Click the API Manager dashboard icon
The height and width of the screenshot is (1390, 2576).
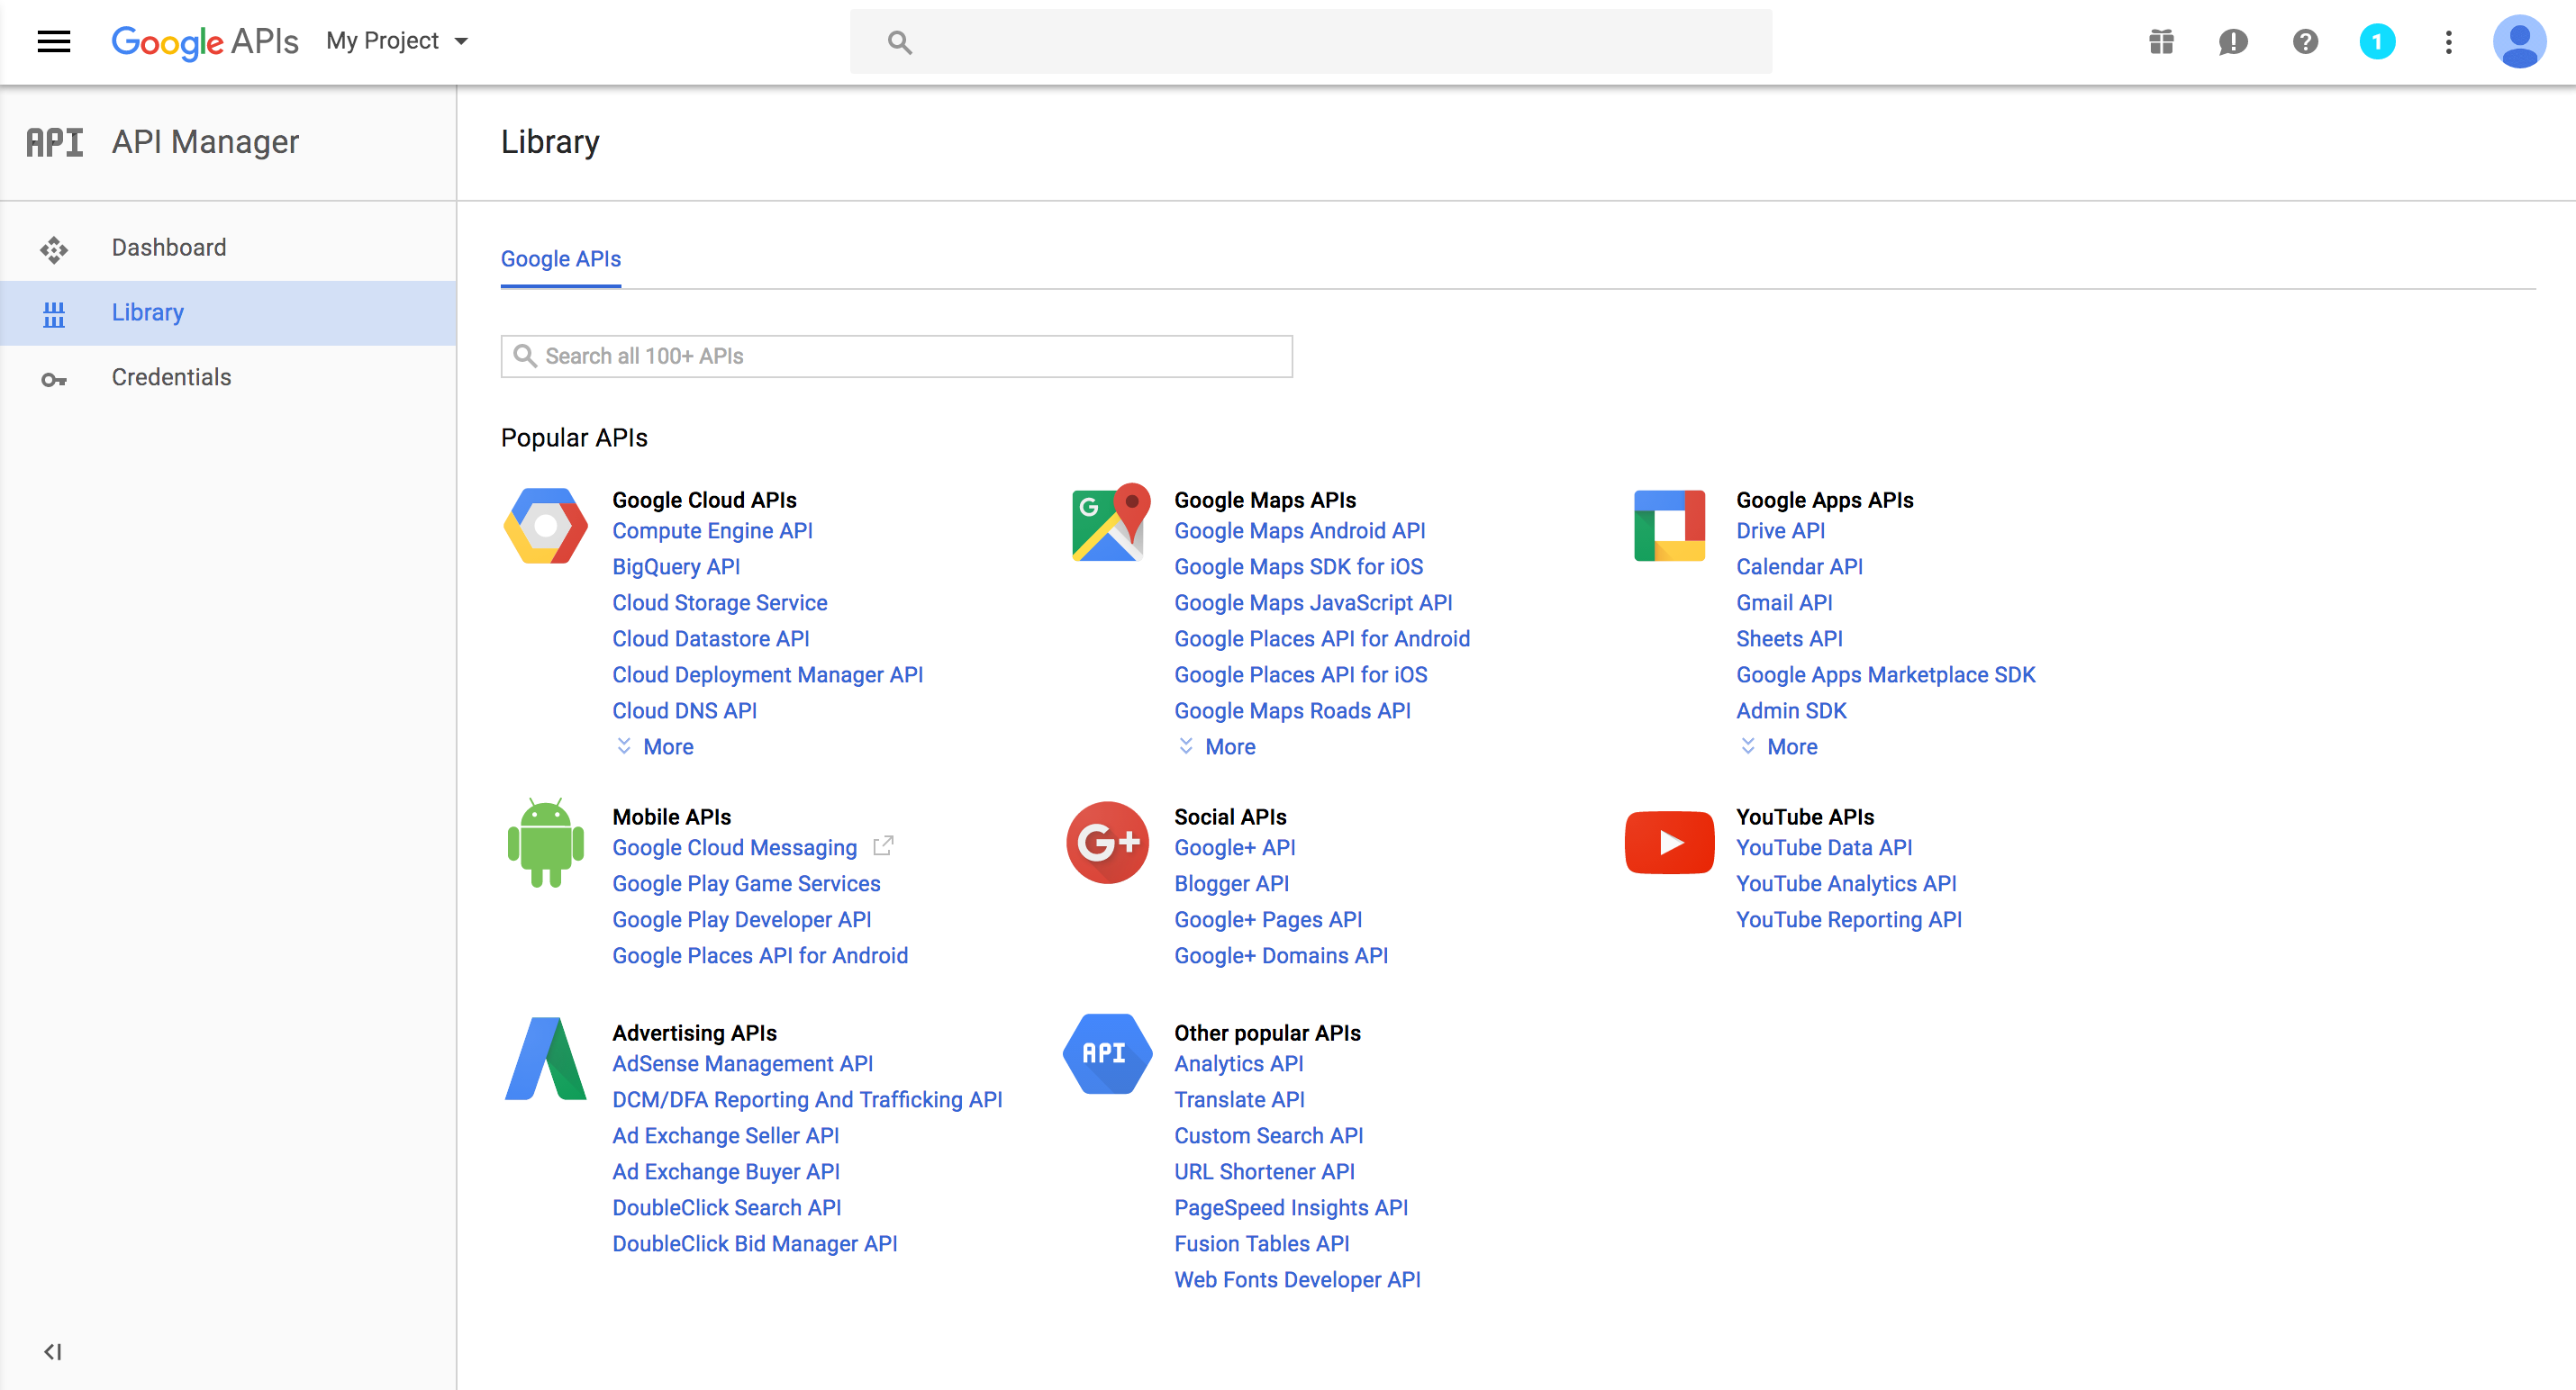pos(57,247)
